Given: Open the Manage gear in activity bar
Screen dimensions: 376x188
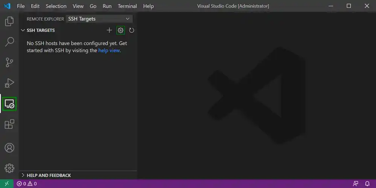Looking at the screenshot, I should pyautogui.click(x=9, y=168).
